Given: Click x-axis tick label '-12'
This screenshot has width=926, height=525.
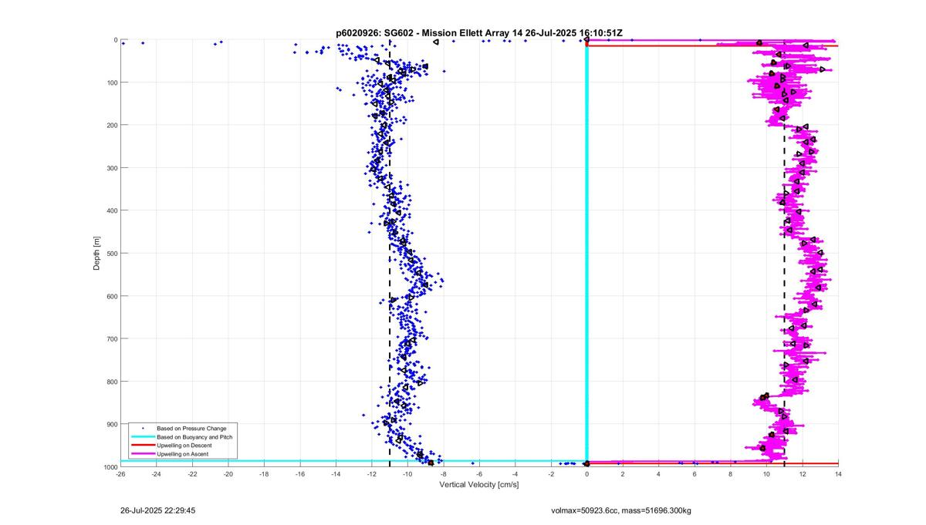Looking at the screenshot, I should pyautogui.click(x=372, y=474).
